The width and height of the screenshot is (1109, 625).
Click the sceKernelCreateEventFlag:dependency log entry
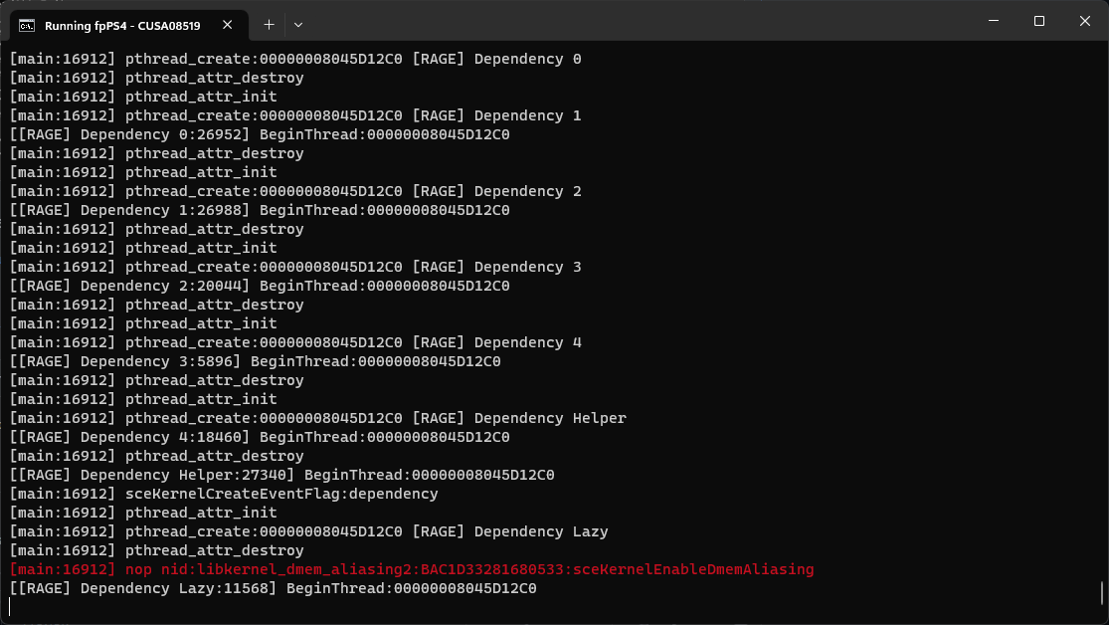(219, 494)
